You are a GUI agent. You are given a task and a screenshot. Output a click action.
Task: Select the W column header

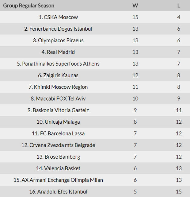tap(135, 6)
